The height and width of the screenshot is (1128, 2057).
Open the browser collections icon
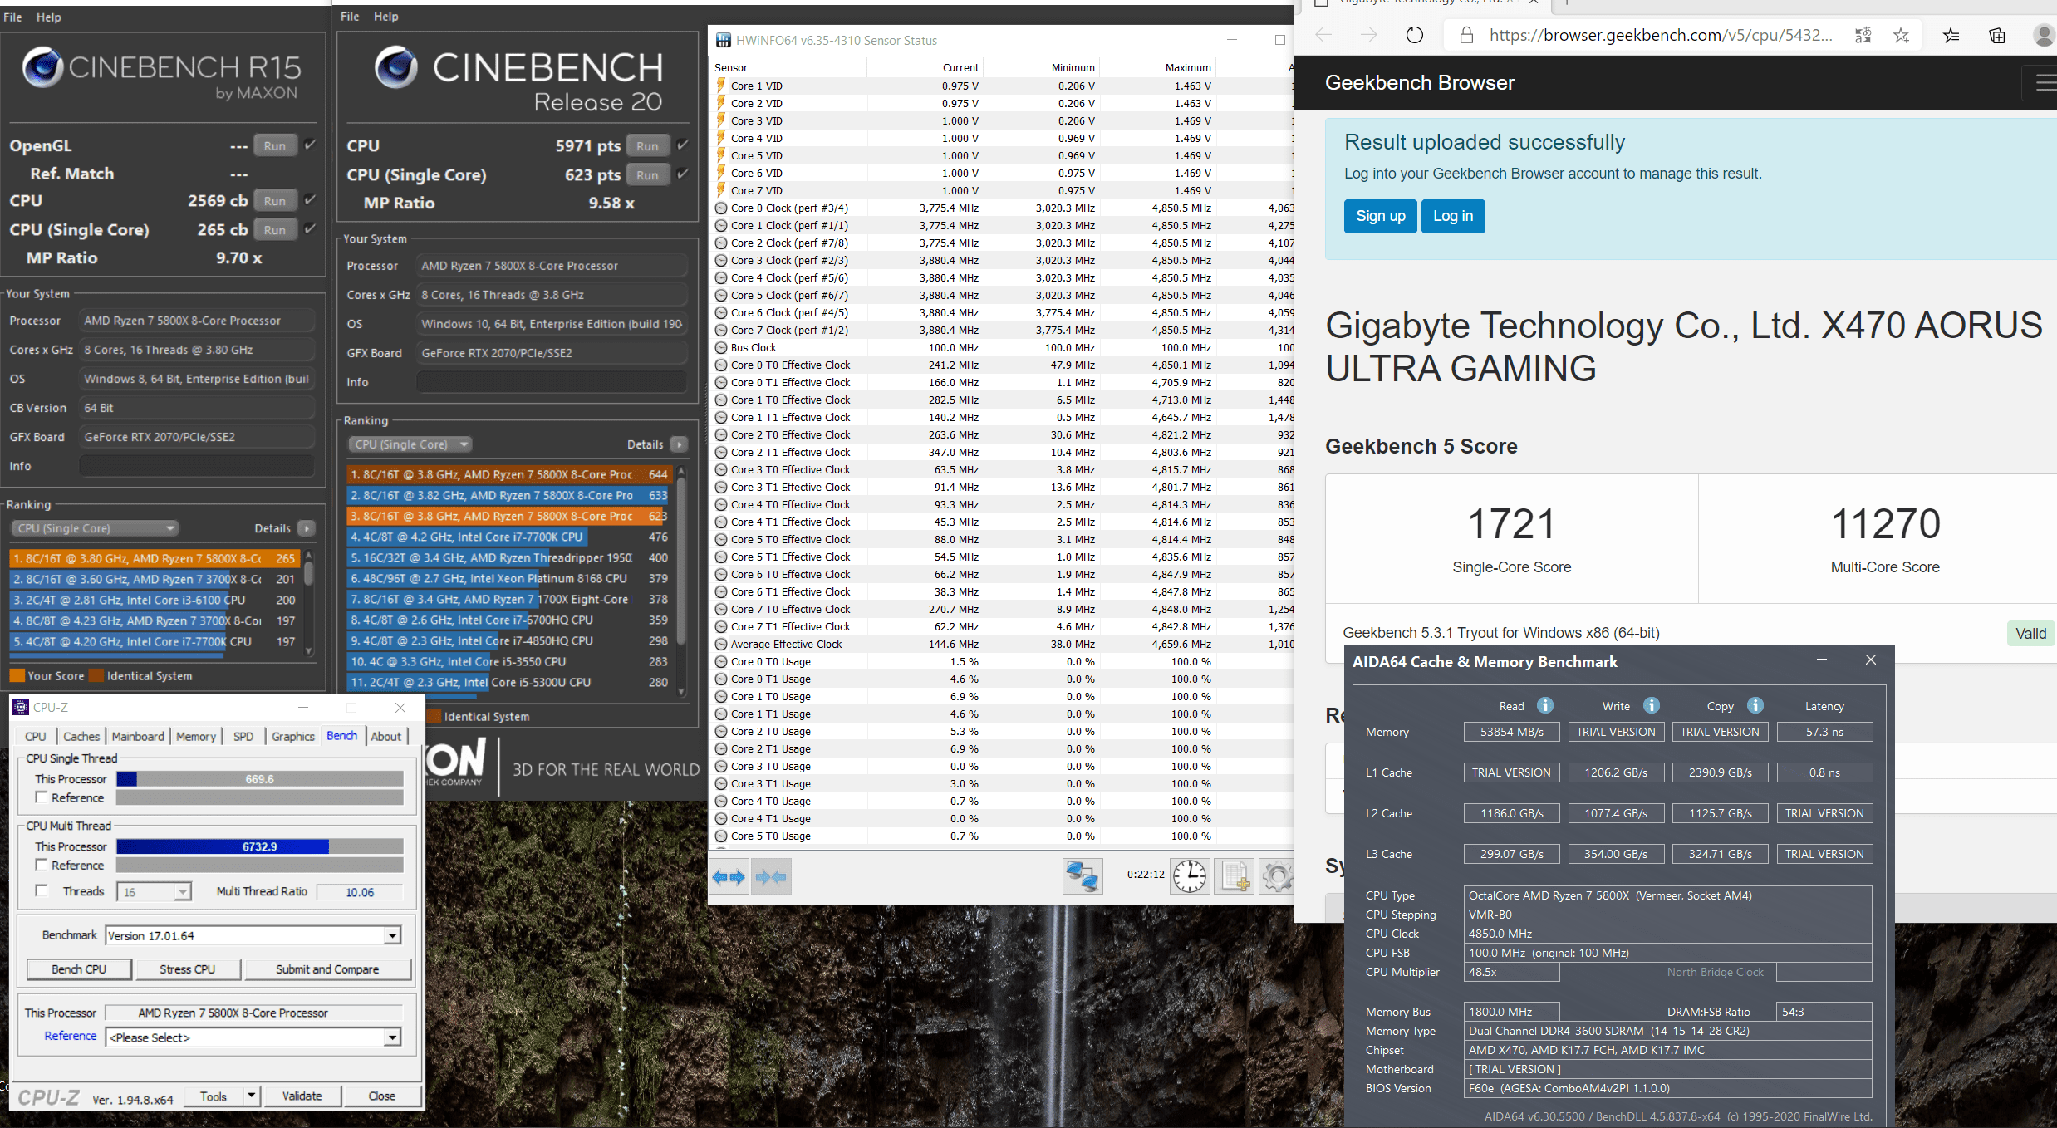1997,35
